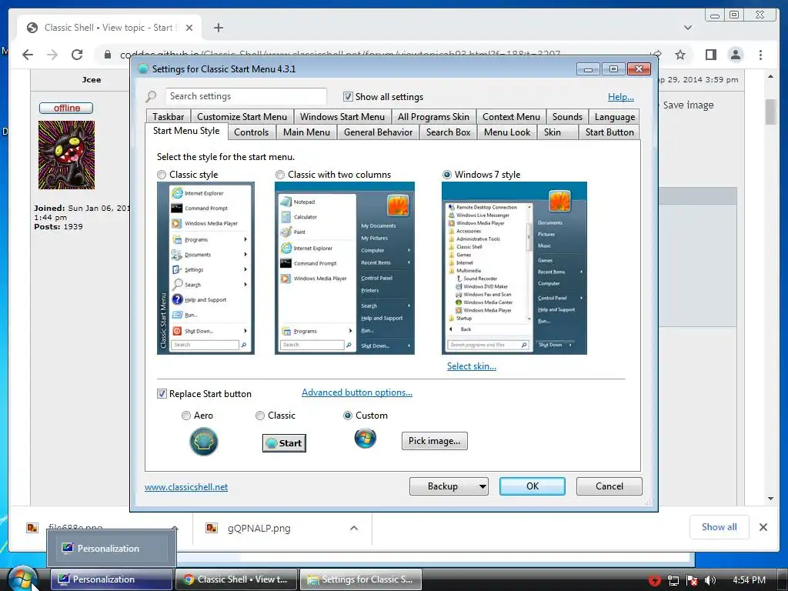Viewport: 788px width, 591px height.
Task: Uncheck Replace Start button checkbox
Action: pyautogui.click(x=162, y=393)
